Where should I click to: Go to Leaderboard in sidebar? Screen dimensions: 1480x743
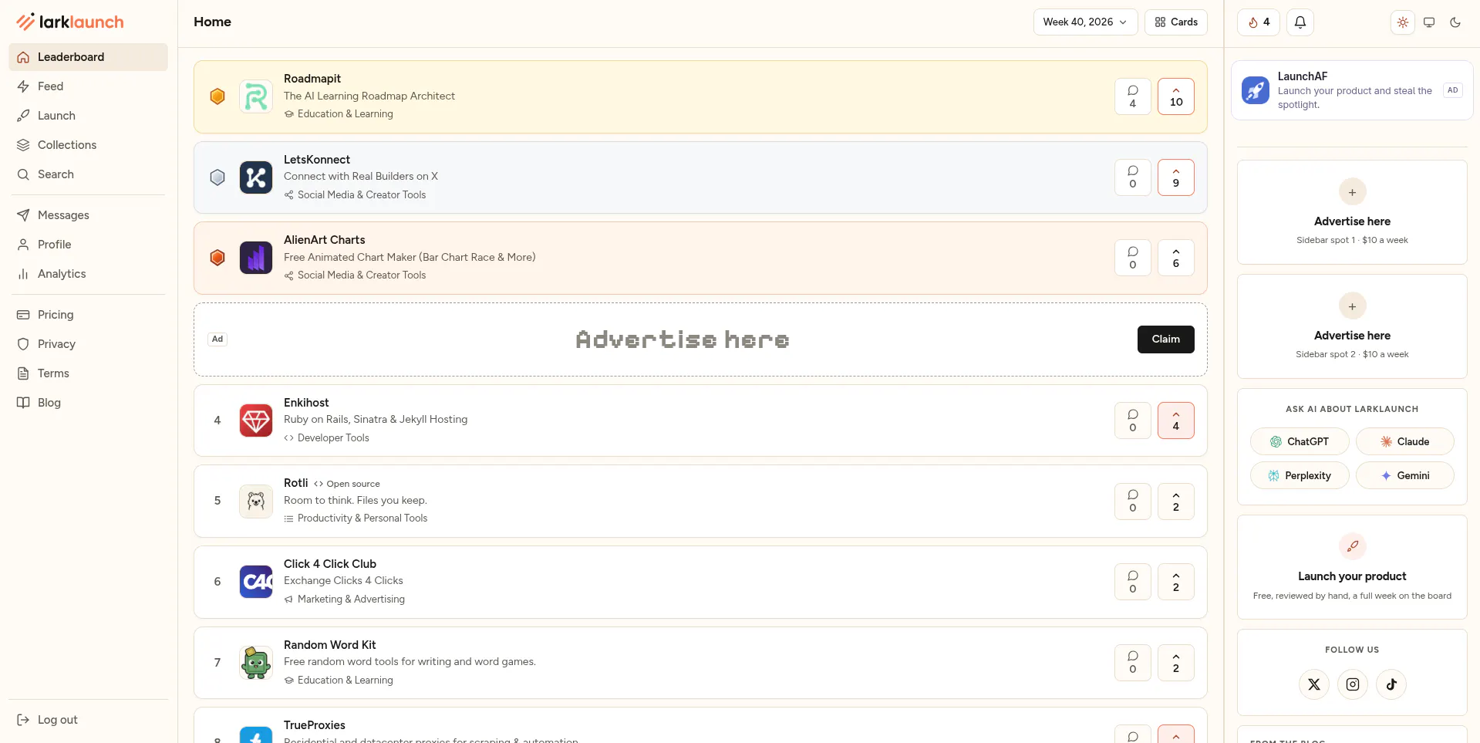(x=88, y=57)
